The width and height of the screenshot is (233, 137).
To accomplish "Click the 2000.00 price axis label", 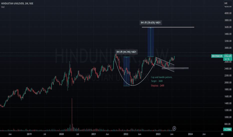I will point(228,82).
